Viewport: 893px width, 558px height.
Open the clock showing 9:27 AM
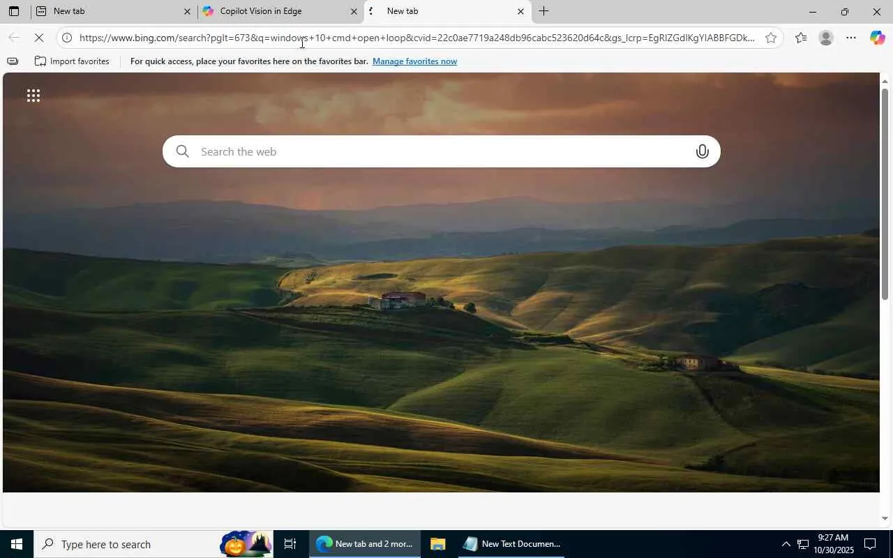[833, 544]
